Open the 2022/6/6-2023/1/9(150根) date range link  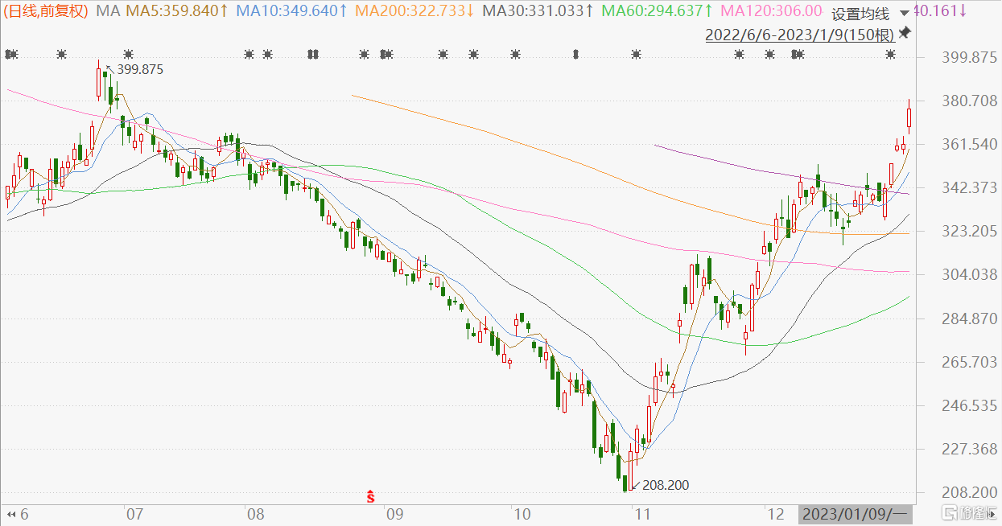click(x=800, y=35)
